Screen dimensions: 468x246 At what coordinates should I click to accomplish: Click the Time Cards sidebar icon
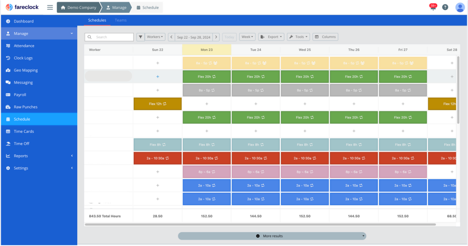(x=8, y=132)
